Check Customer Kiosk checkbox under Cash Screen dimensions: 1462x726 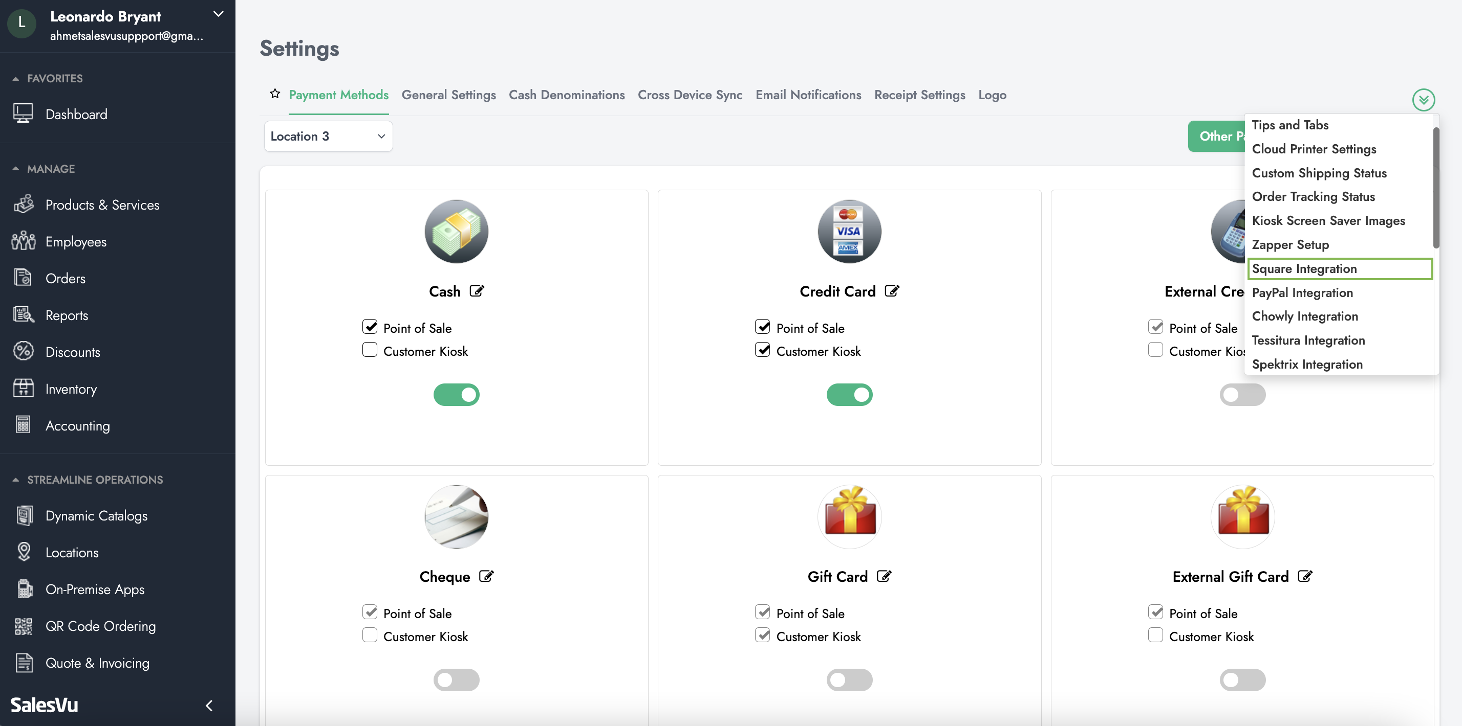pyautogui.click(x=370, y=350)
